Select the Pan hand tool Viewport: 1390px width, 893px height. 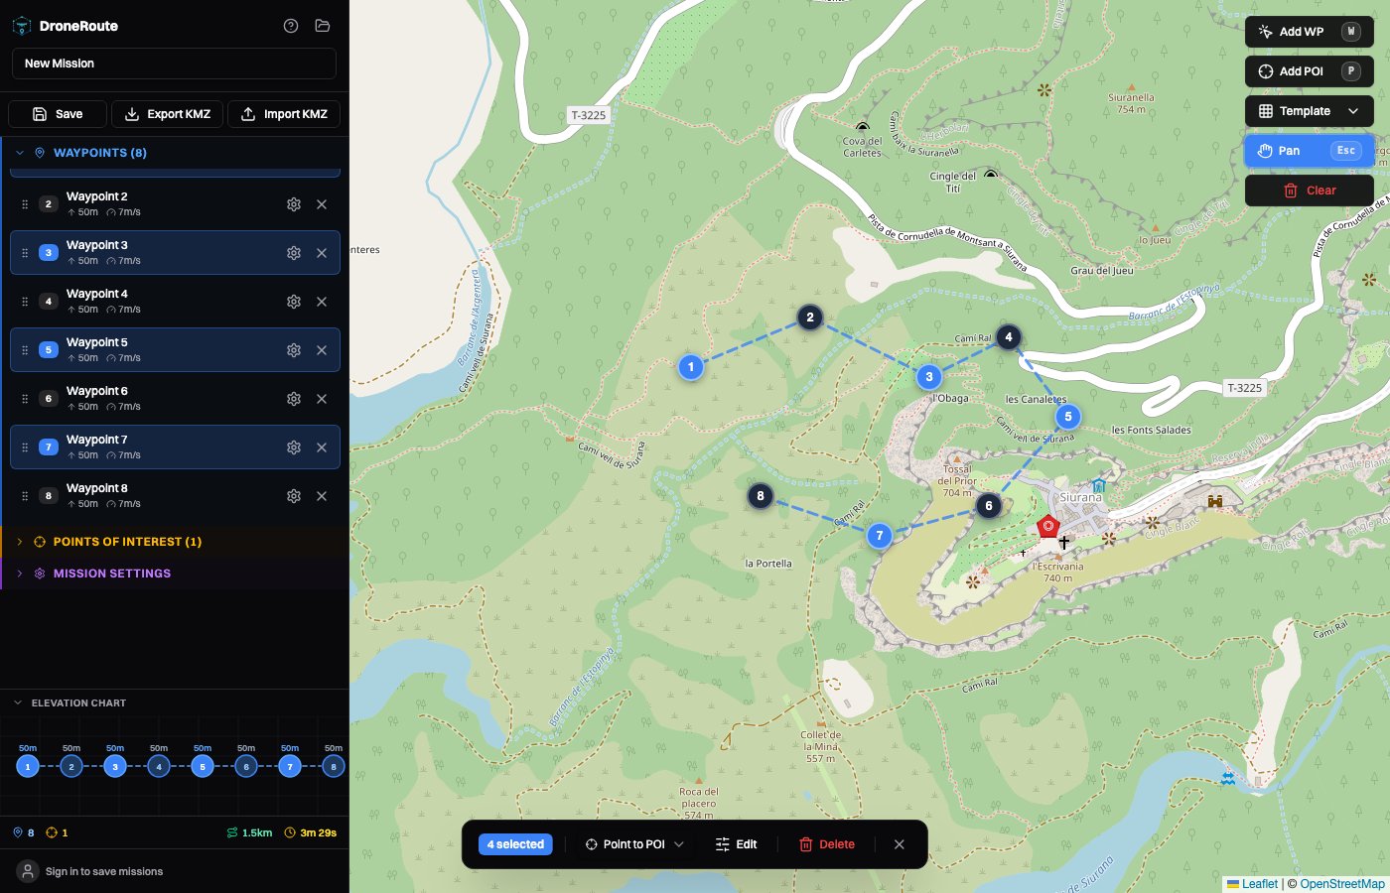(1309, 150)
